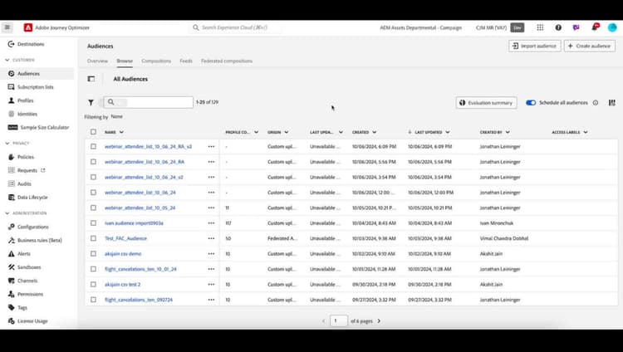The width and height of the screenshot is (623, 352).
Task: Open actions menu for webinar_attendee_list_10_06_24_RA_v2
Action: [x=211, y=147]
